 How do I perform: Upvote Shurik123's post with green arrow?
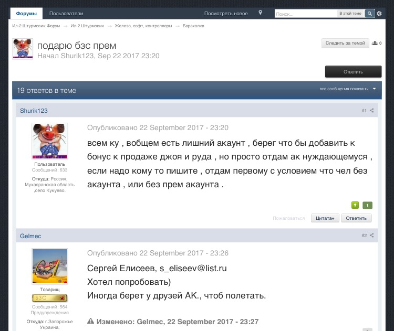pos(355,205)
